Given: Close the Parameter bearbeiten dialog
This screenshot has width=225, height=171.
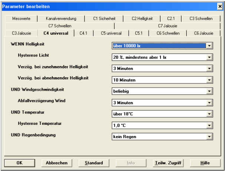Looking at the screenshot, I should click(x=219, y=6).
